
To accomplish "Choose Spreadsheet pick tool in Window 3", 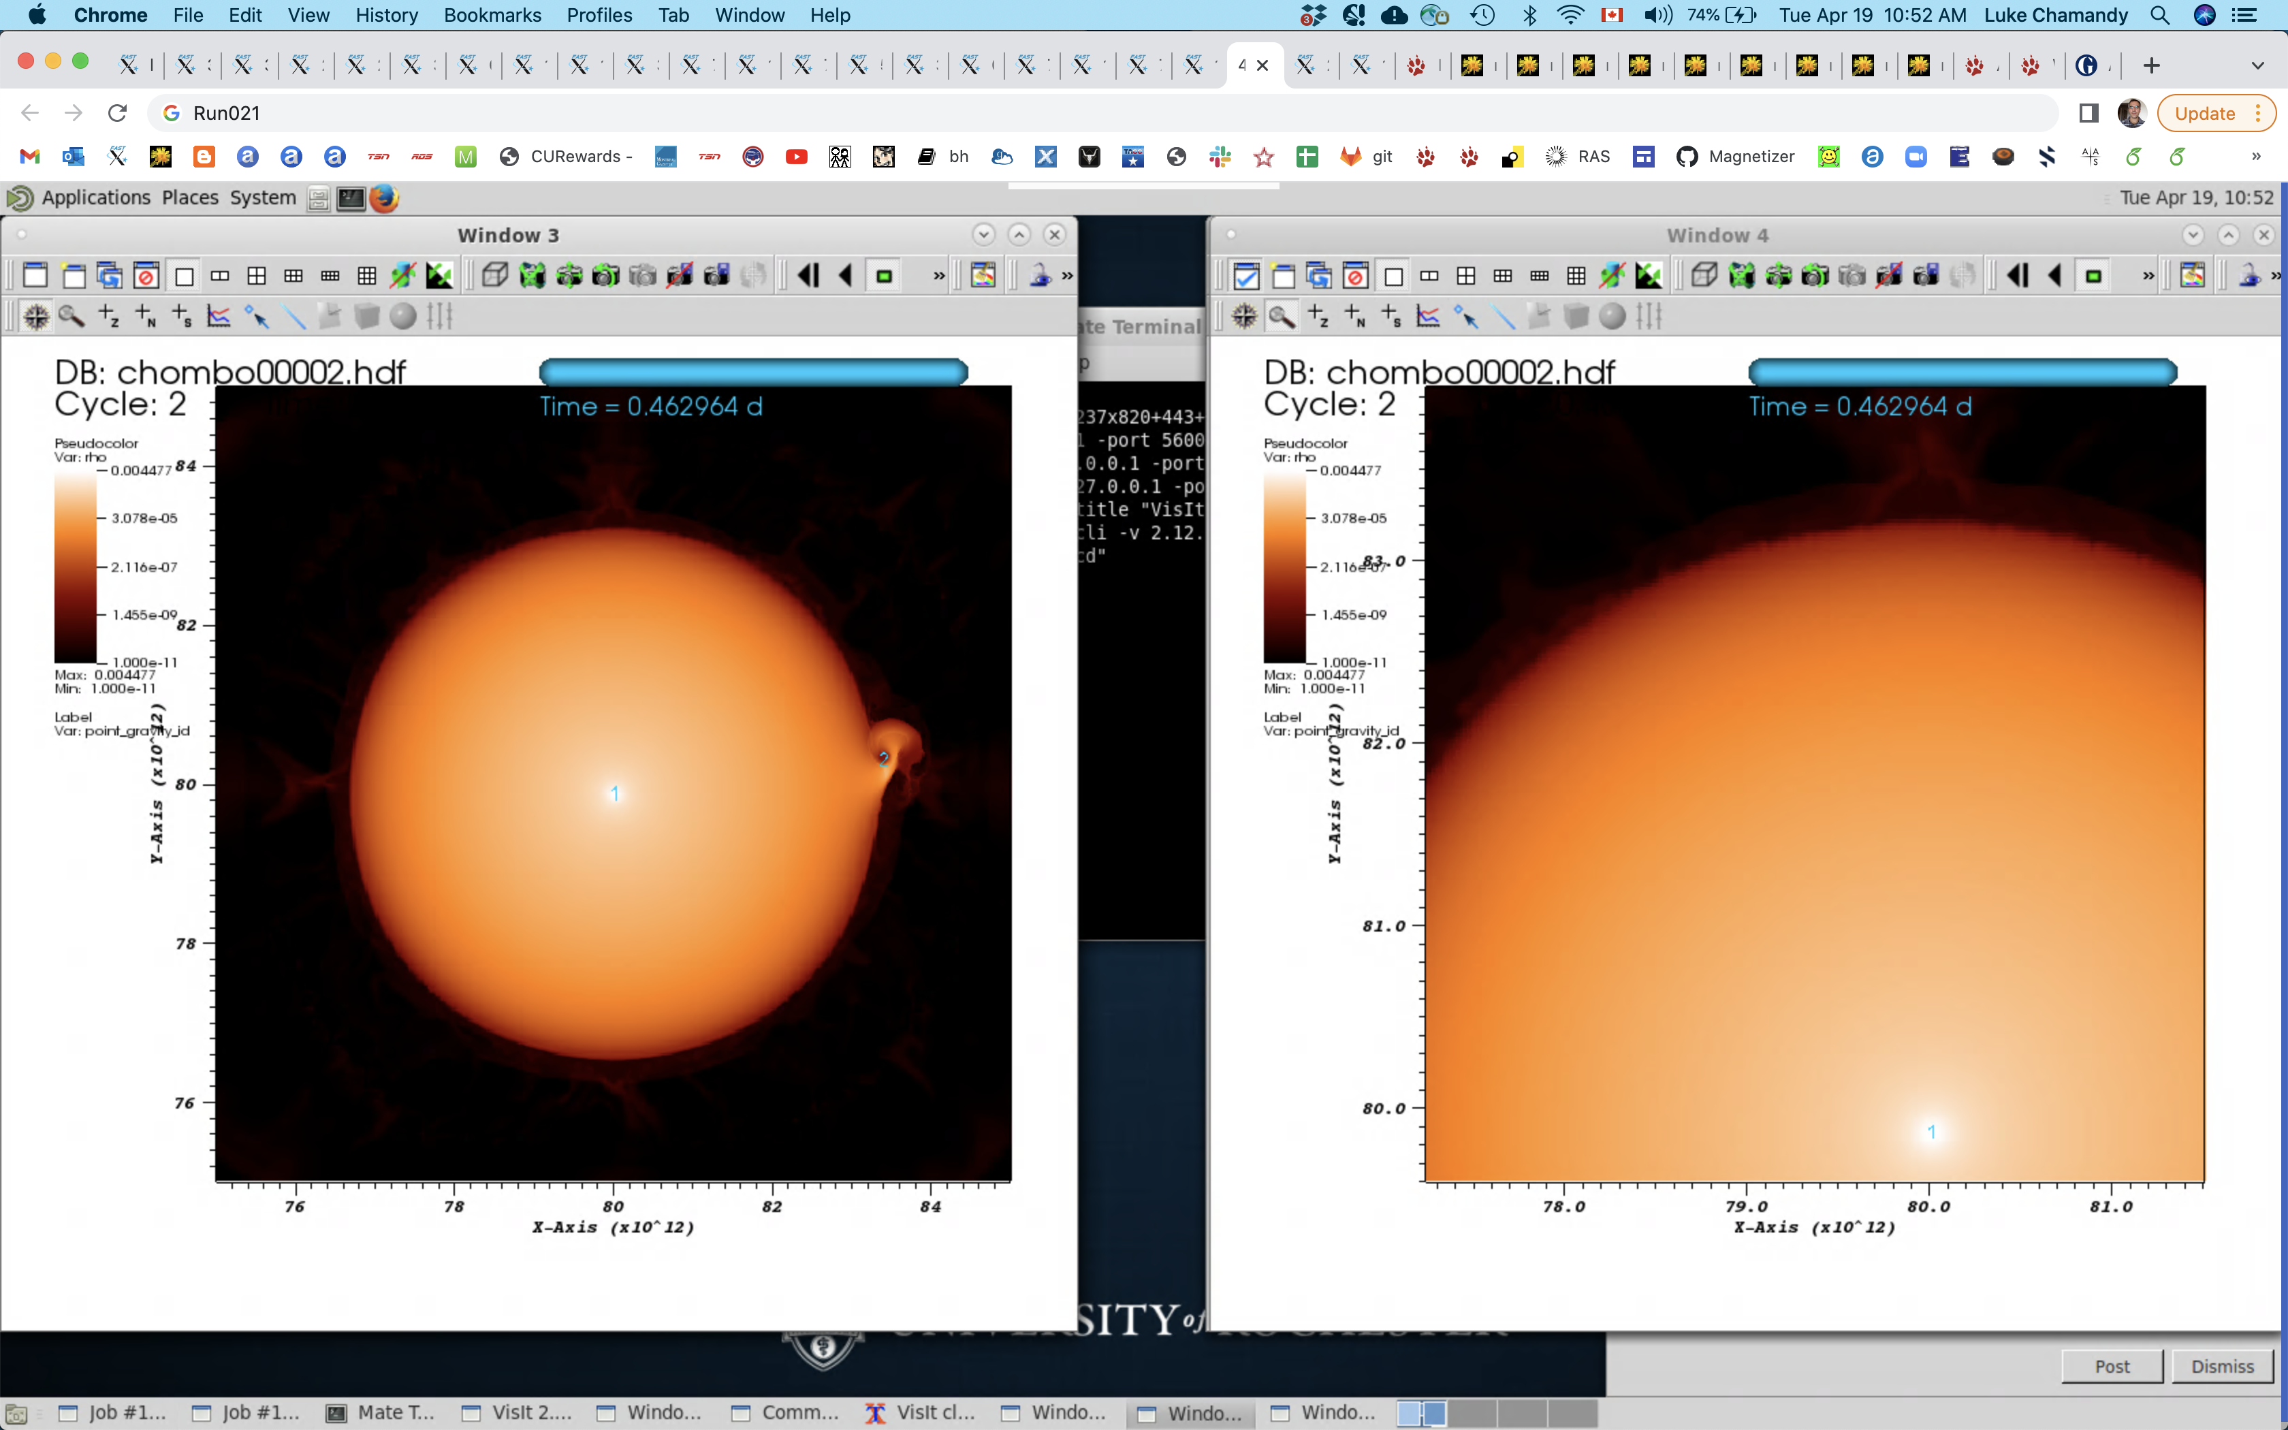I will pos(182,316).
